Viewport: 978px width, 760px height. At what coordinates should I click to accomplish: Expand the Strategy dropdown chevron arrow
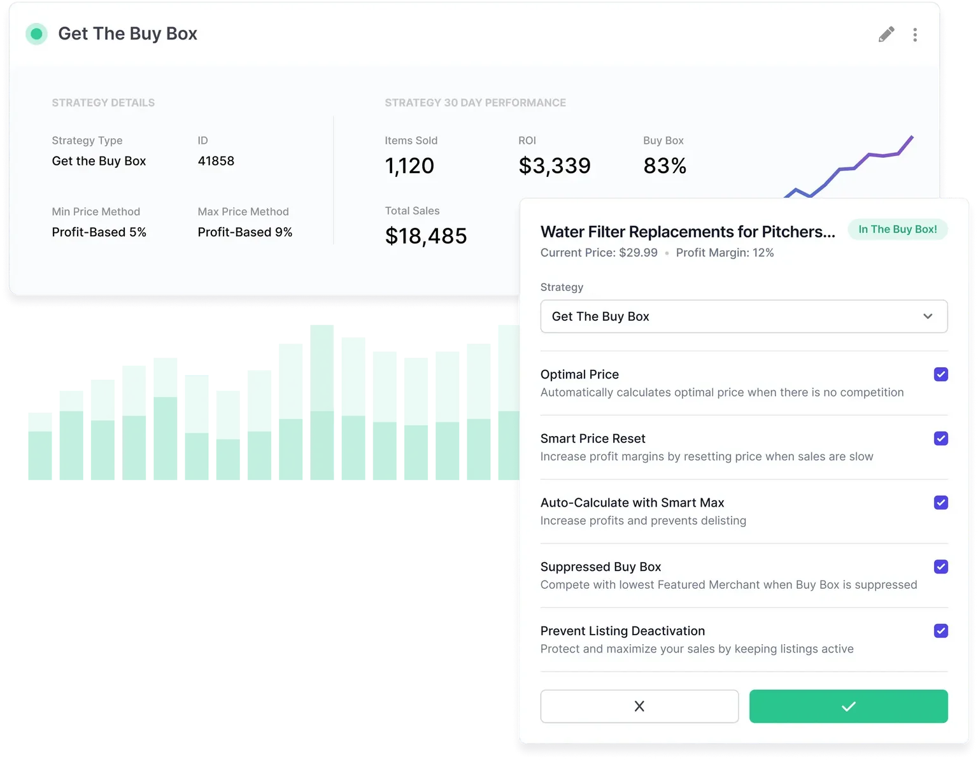(928, 316)
